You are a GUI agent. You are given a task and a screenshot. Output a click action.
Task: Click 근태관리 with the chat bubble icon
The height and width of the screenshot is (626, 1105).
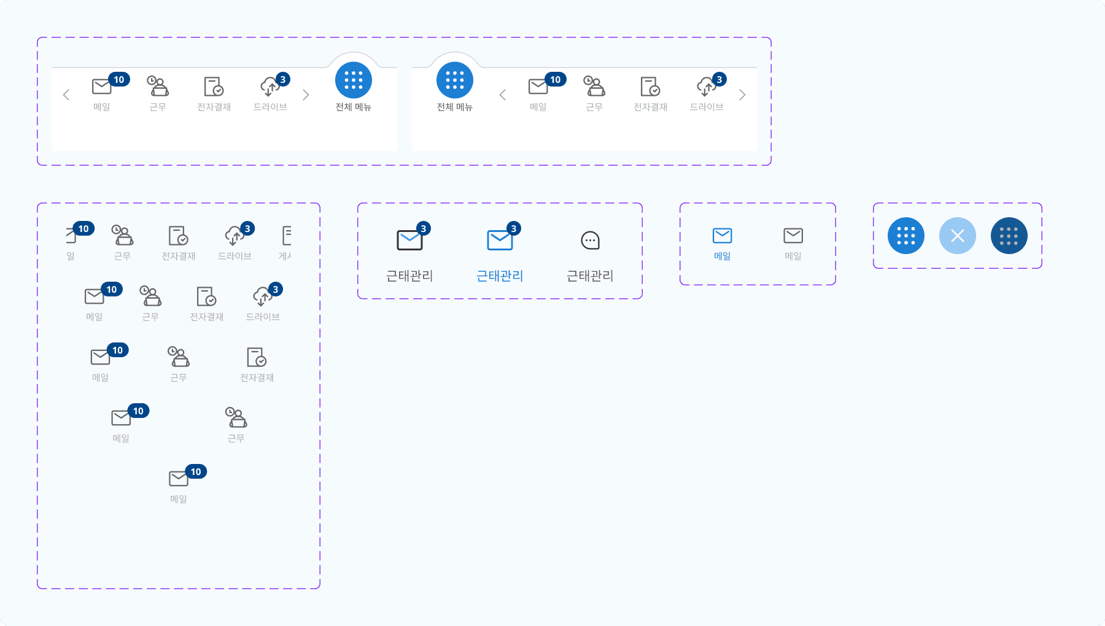pos(590,258)
